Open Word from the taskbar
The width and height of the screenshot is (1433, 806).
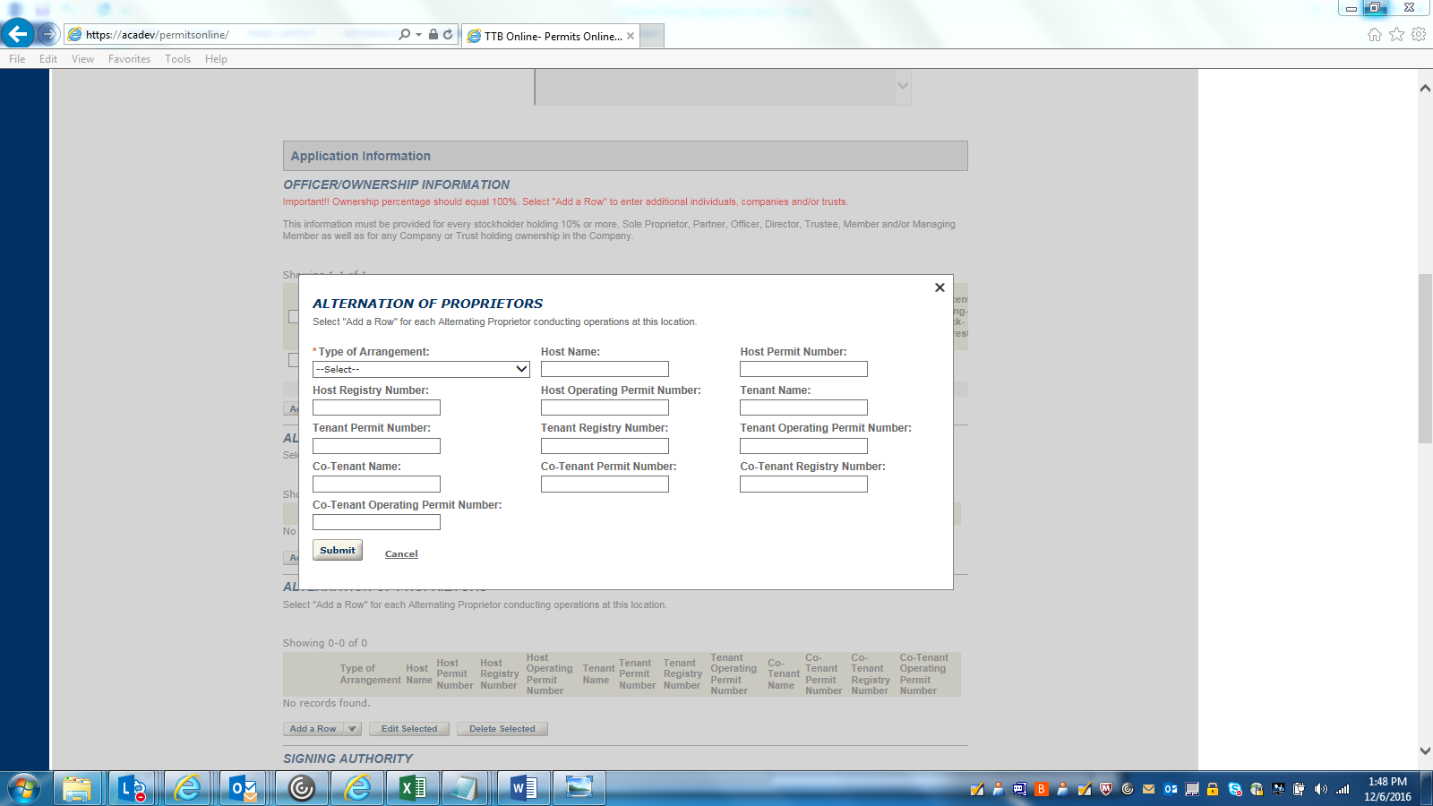pyautogui.click(x=523, y=788)
